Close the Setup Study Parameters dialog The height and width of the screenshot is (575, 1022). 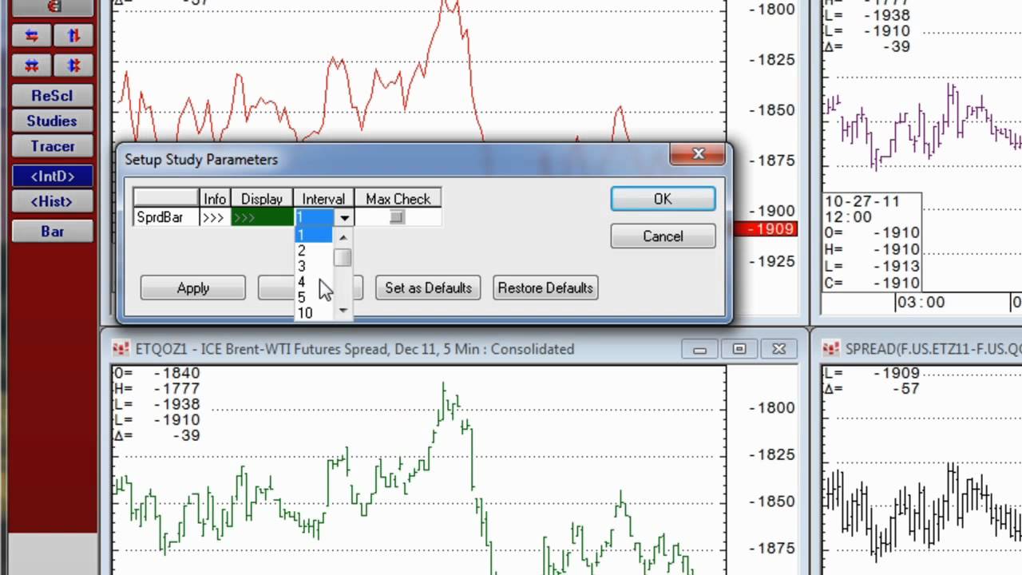tap(699, 153)
